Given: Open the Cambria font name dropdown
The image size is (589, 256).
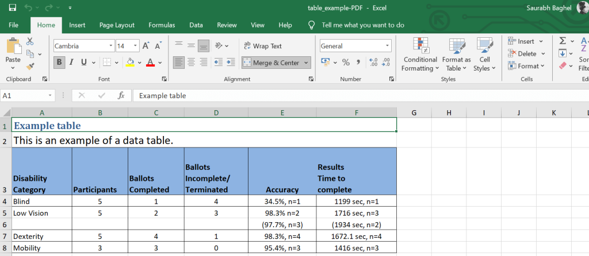Looking at the screenshot, I should coord(111,46).
